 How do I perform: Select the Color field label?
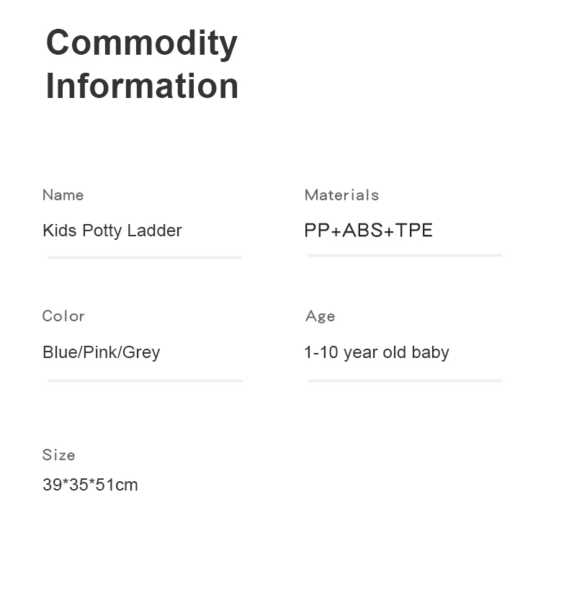[63, 316]
